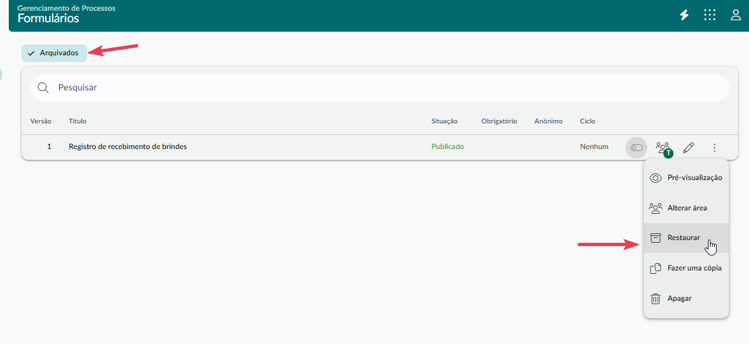Click the Formulários page title
The height and width of the screenshot is (344, 749).
point(49,19)
